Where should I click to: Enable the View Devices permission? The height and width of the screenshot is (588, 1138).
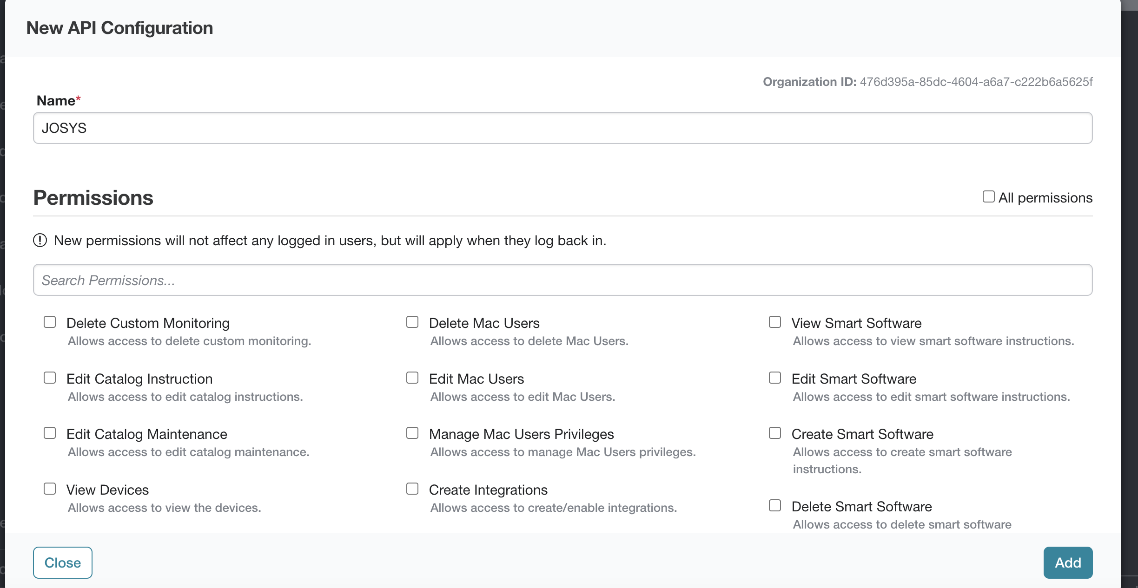50,489
